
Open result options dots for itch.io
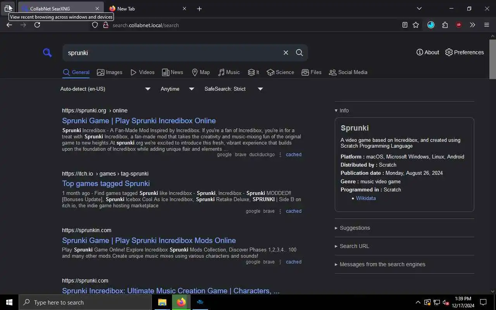coord(280,211)
